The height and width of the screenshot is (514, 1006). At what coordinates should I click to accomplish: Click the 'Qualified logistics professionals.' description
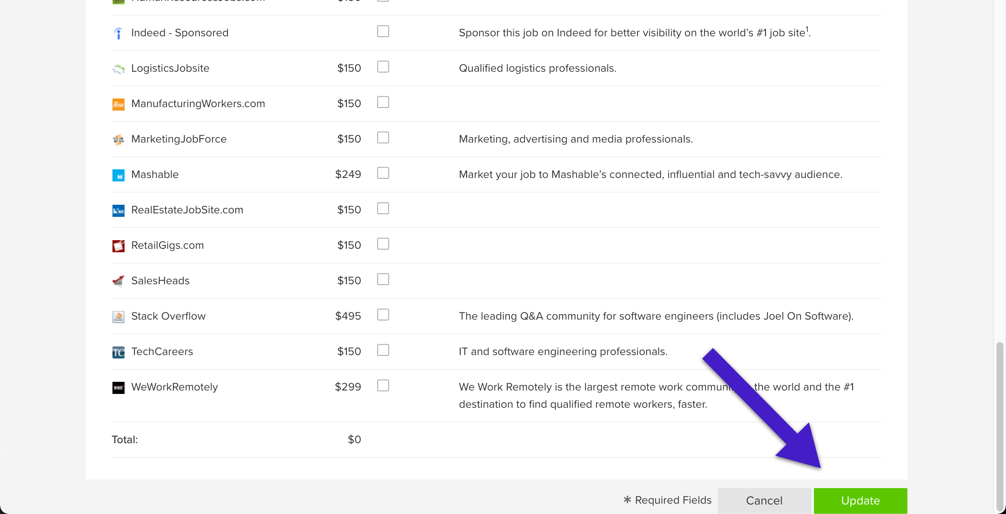pos(538,68)
